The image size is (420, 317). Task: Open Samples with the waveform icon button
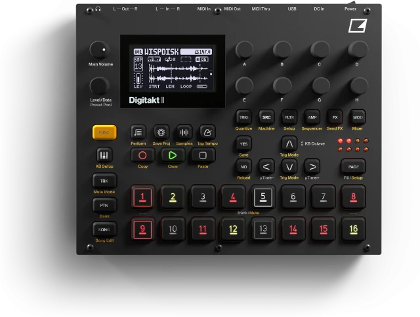pyautogui.click(x=184, y=132)
